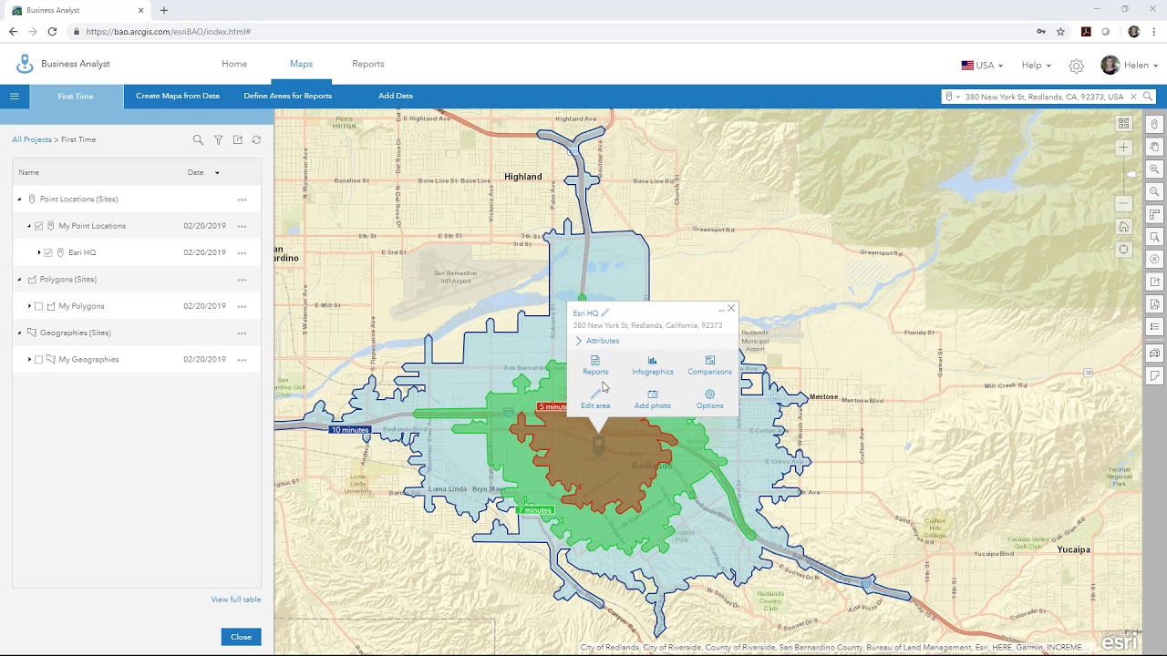Open Reports in the Esri HQ popup
This screenshot has height=656, width=1167.
(595, 365)
